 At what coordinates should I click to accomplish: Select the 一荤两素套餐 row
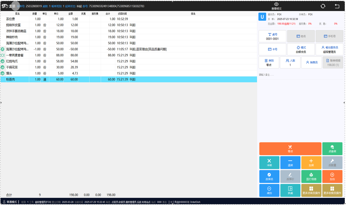coord(129,55)
